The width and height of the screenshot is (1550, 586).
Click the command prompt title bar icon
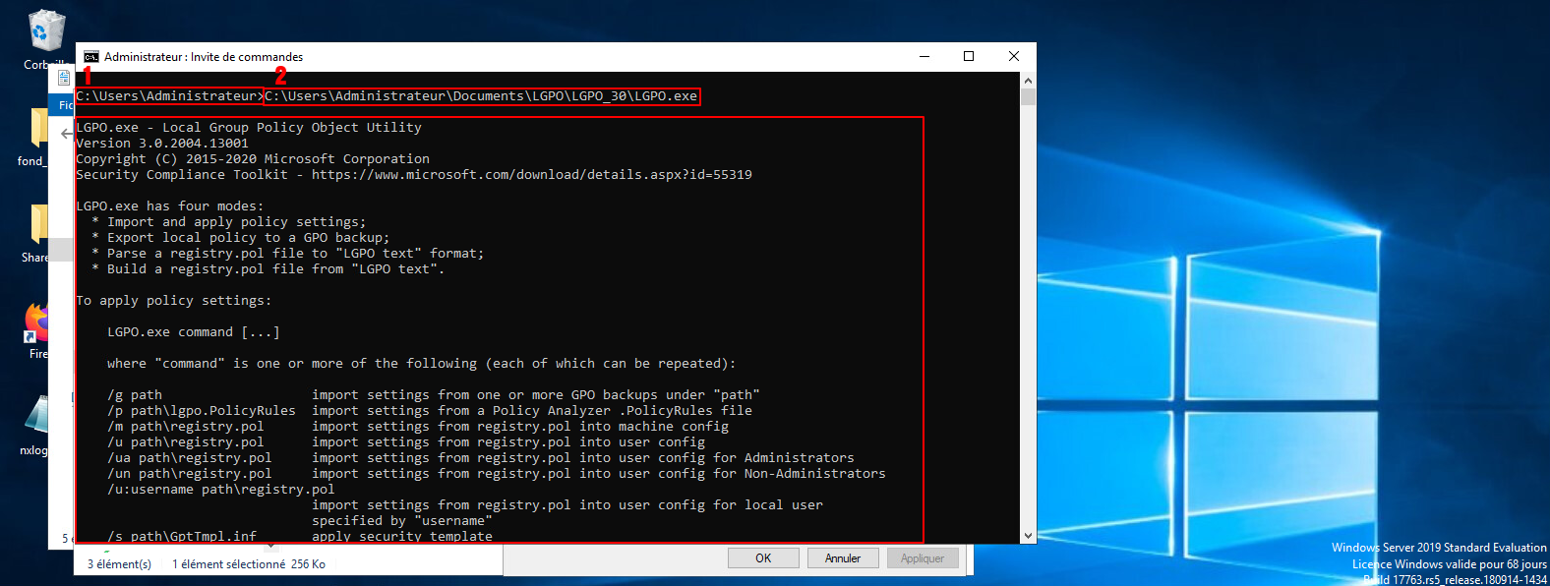coord(91,57)
